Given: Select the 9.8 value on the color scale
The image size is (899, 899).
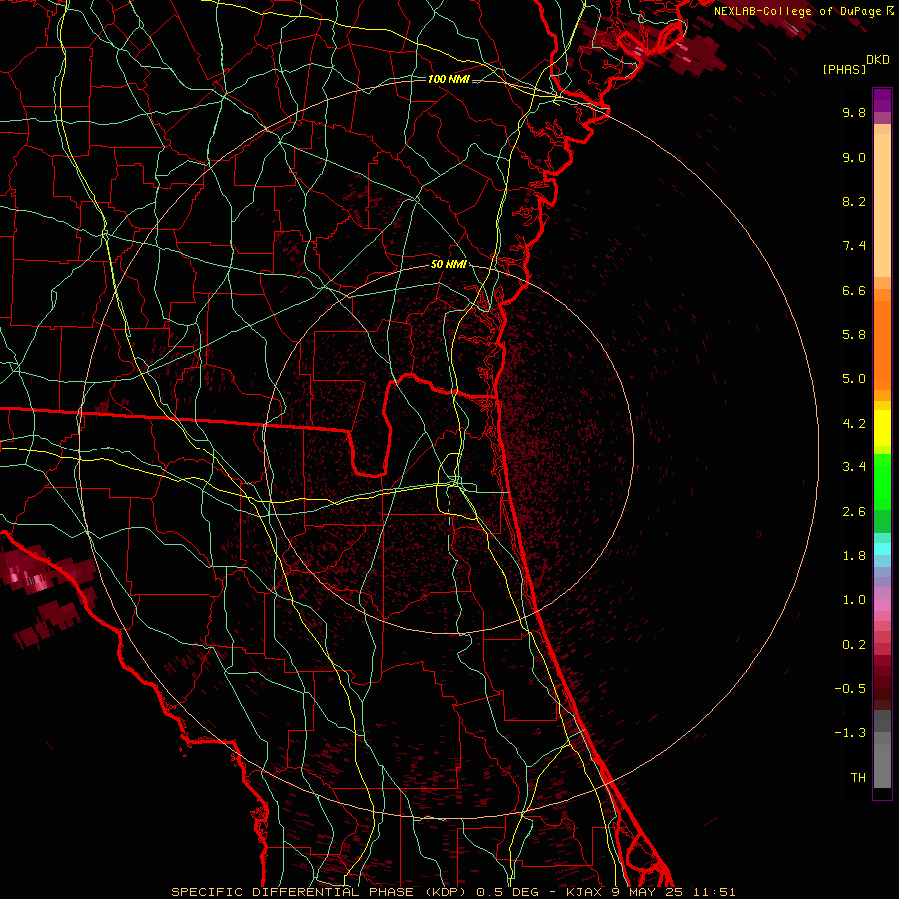Looking at the screenshot, I should 854,112.
